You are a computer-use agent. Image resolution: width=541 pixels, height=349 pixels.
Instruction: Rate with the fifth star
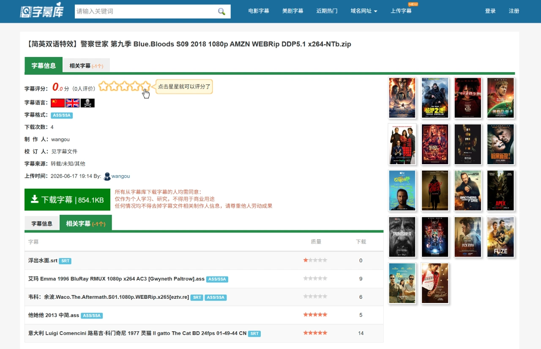(x=145, y=86)
